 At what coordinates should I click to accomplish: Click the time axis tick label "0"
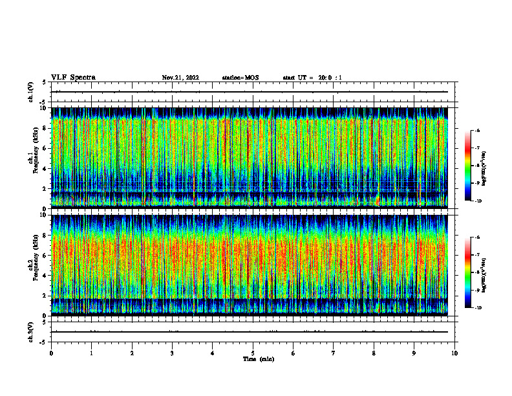[51, 353]
